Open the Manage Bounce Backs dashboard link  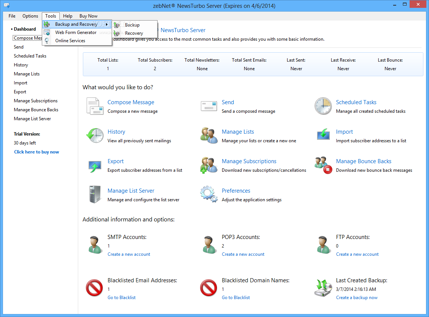[x=364, y=161]
